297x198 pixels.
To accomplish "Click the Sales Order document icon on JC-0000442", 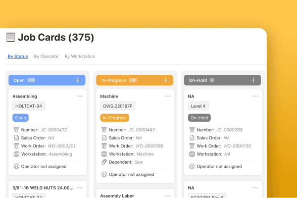I will click(104, 138).
